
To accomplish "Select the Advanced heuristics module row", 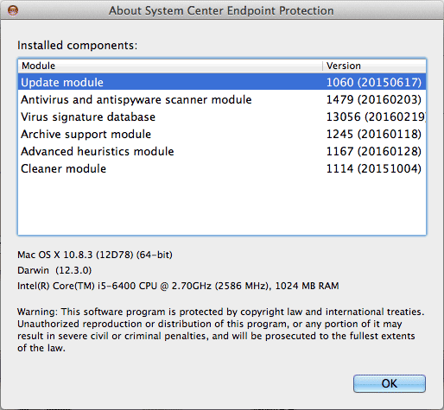I will (222, 151).
